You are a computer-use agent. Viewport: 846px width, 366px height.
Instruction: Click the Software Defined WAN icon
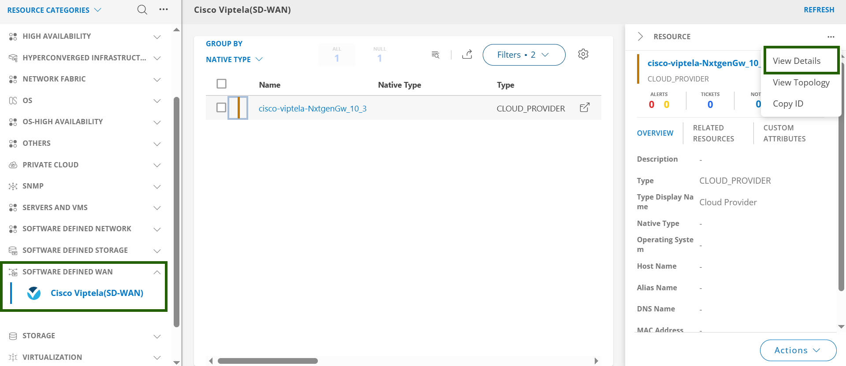tap(13, 272)
